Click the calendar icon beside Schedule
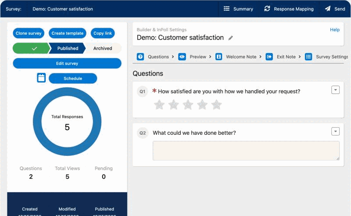Viewport: 351px width, 216px height. [41, 78]
